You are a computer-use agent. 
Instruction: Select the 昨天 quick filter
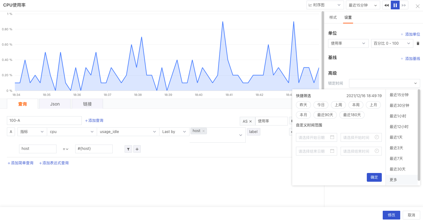[x=303, y=105]
